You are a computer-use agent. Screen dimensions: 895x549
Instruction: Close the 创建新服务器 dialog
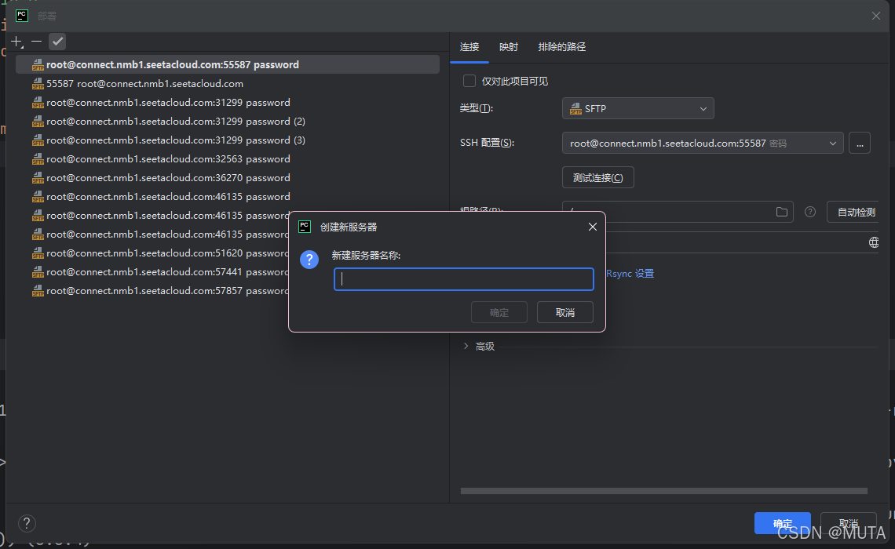[593, 227]
